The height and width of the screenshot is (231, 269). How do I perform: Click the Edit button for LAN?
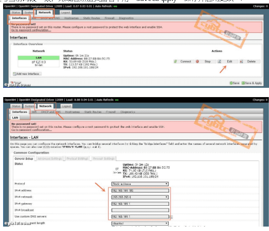click(x=227, y=62)
